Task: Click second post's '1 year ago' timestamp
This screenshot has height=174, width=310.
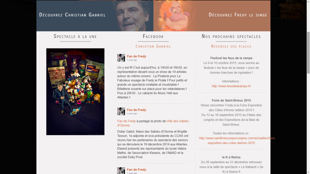Action: (x=132, y=114)
